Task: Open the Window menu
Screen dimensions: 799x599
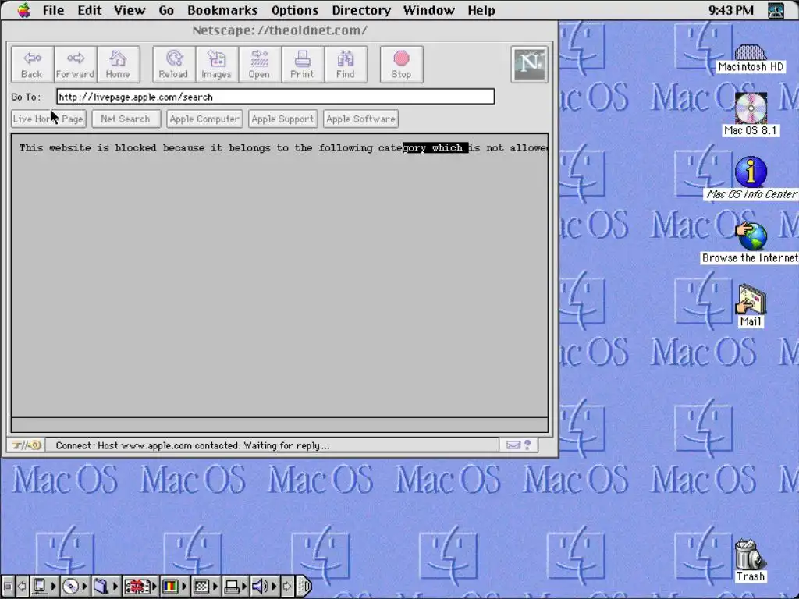Action: click(429, 10)
